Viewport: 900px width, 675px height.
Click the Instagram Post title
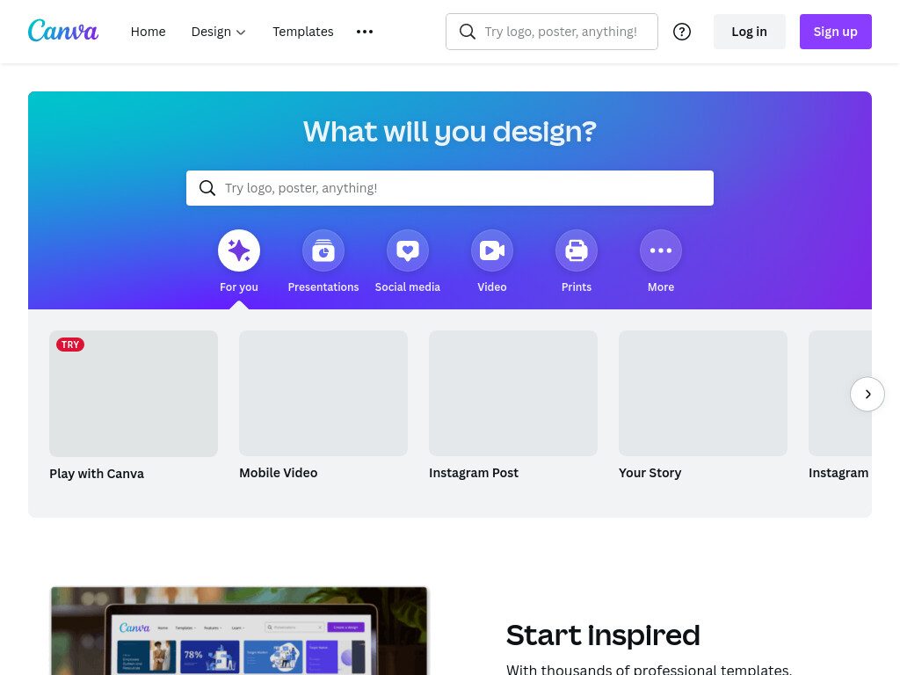[x=474, y=473]
